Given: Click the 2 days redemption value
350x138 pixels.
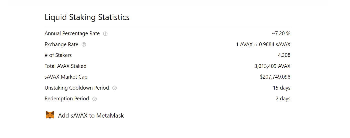Looking at the screenshot, I should click(x=283, y=99).
